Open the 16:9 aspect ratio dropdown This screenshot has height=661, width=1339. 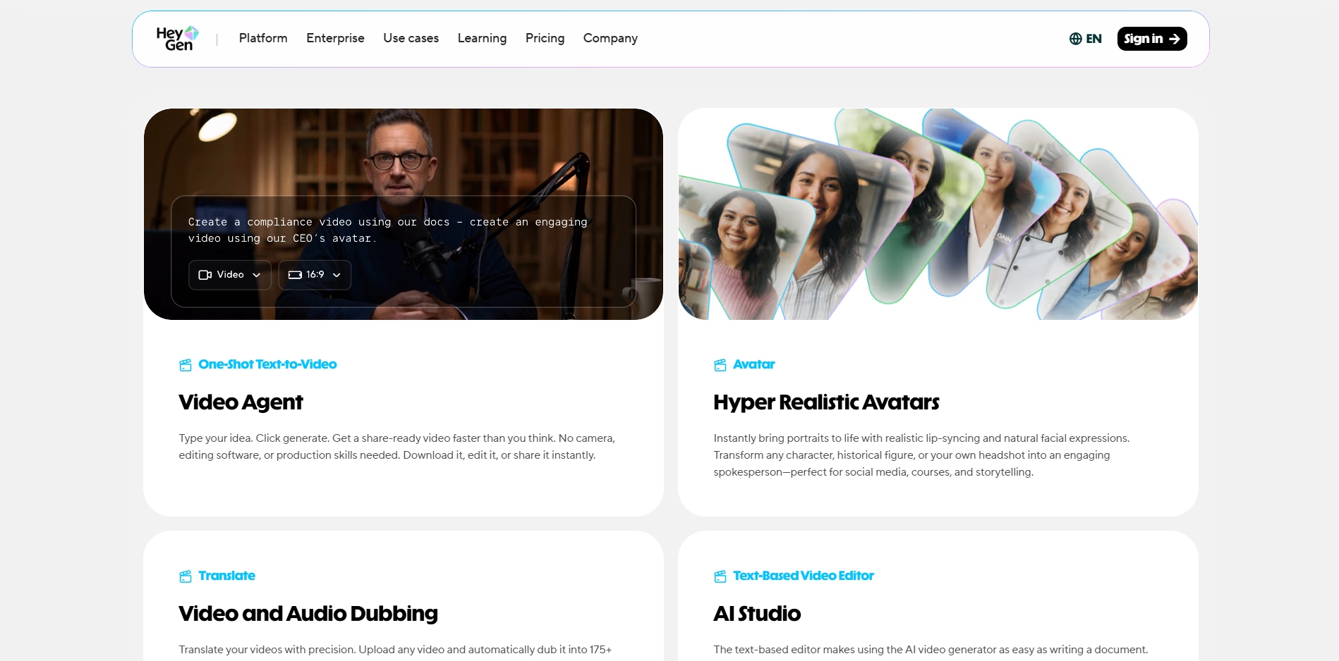[x=315, y=275]
